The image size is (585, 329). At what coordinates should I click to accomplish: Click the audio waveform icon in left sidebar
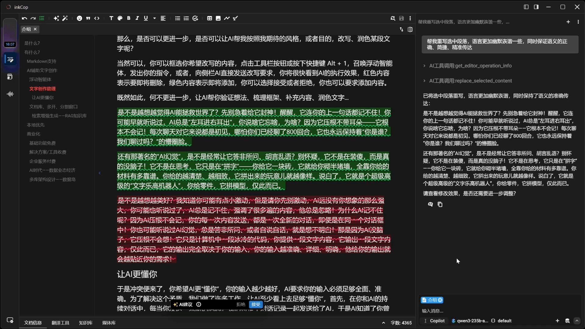pyautogui.click(x=10, y=94)
